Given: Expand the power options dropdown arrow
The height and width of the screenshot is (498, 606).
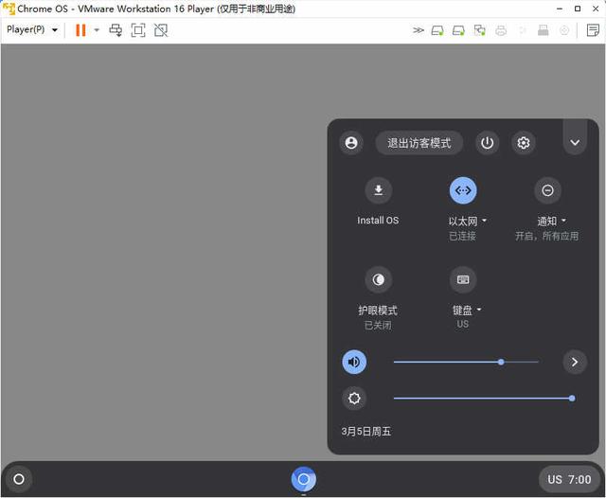Looking at the screenshot, I should (x=97, y=30).
